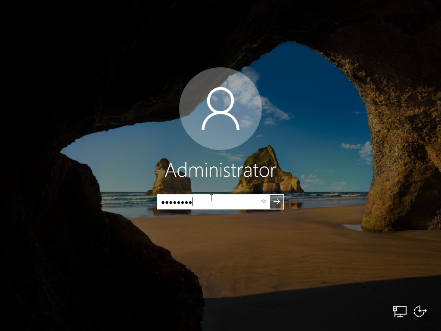Click the Ease of Access dashed-circle icon
Image resolution: width=441 pixels, height=331 pixels.
coord(419,311)
